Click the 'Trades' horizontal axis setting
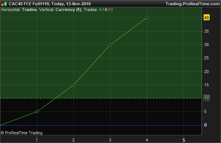221x143 pixels. point(29,10)
